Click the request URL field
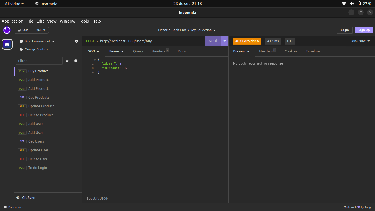Image resolution: width=375 pixels, height=211 pixels. tap(152, 41)
